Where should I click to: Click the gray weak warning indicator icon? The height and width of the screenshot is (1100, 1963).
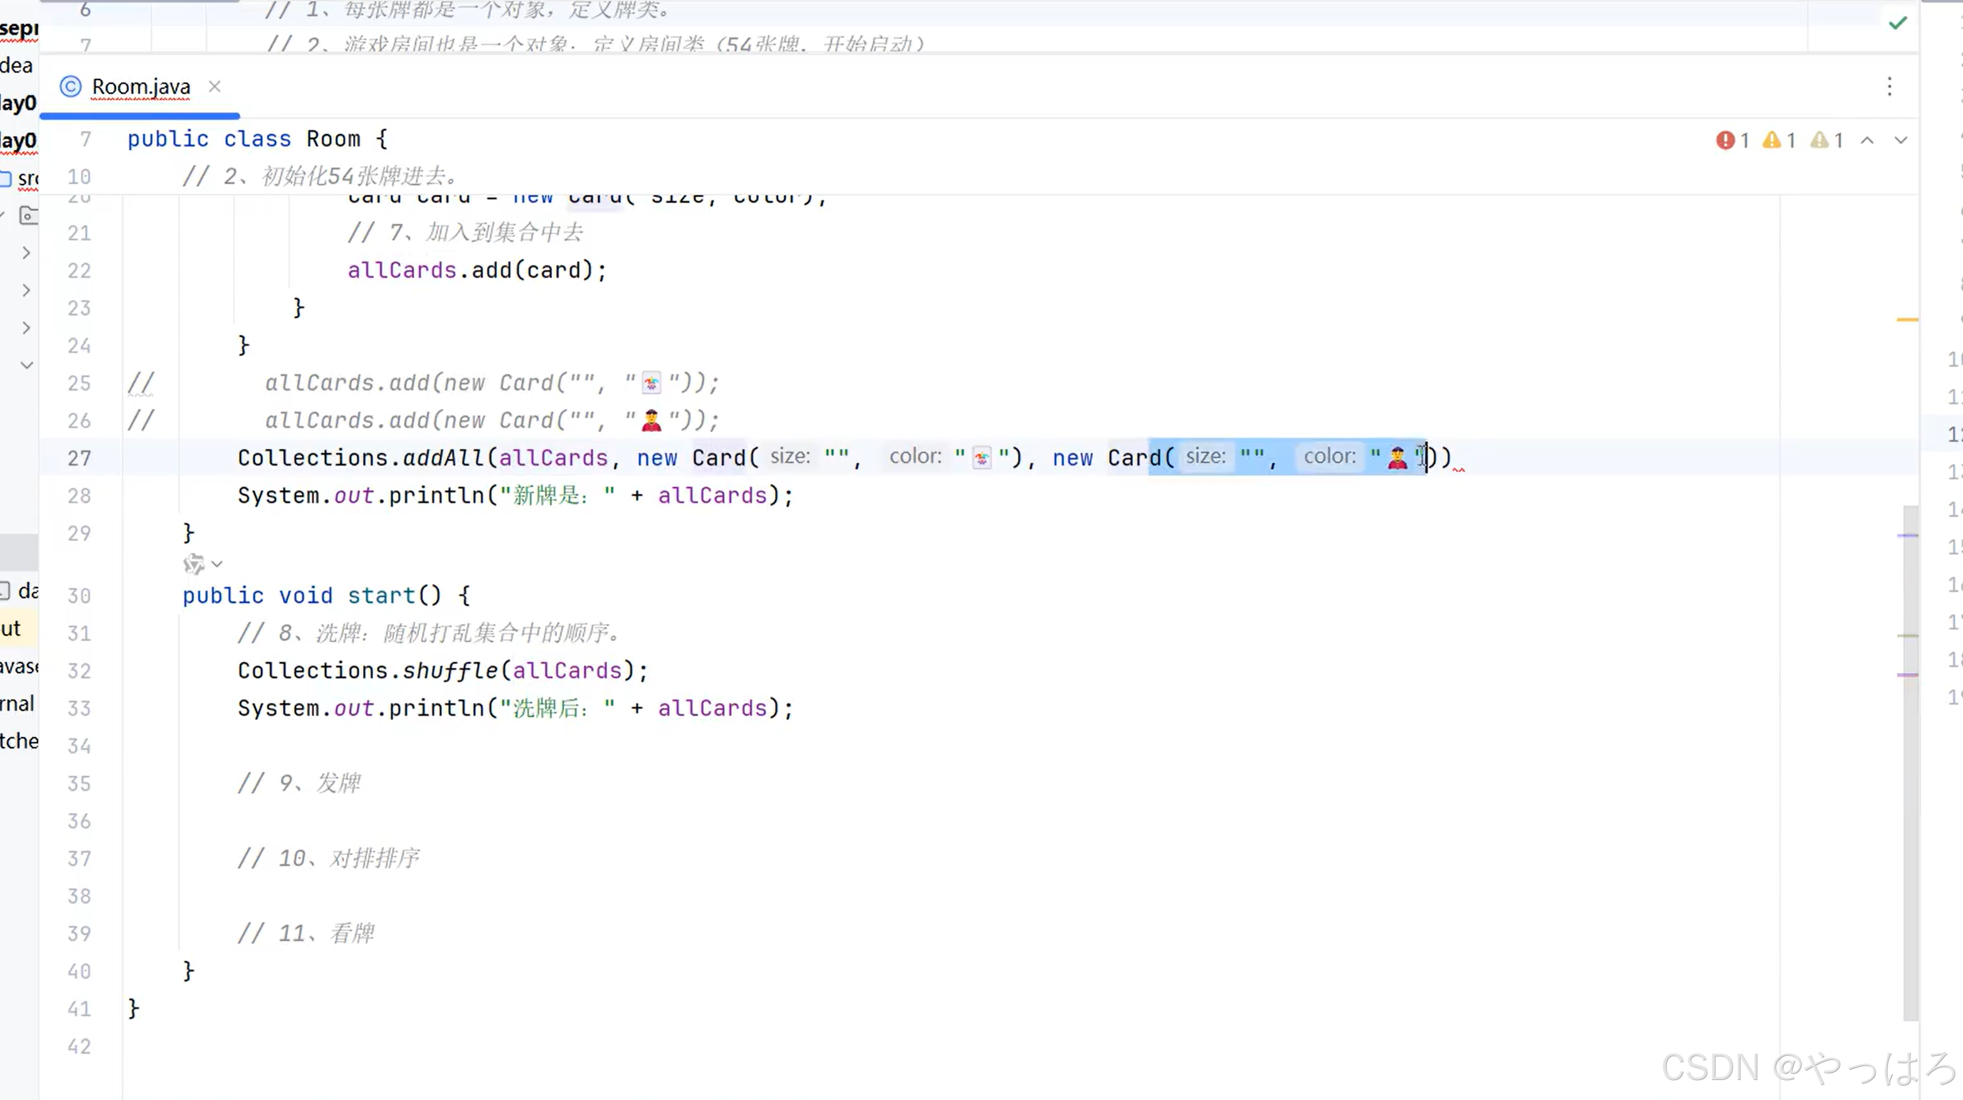[1819, 140]
